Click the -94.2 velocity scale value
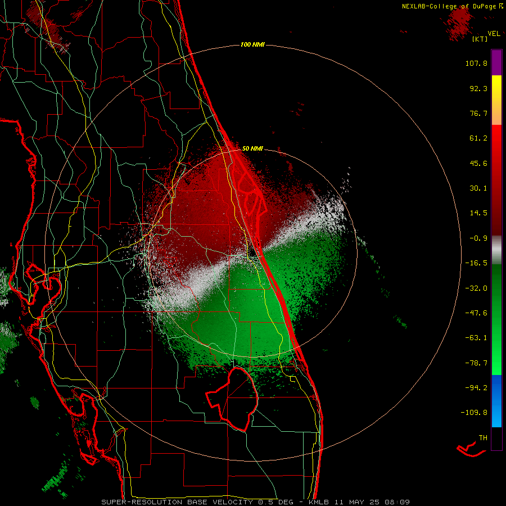 click(476, 388)
